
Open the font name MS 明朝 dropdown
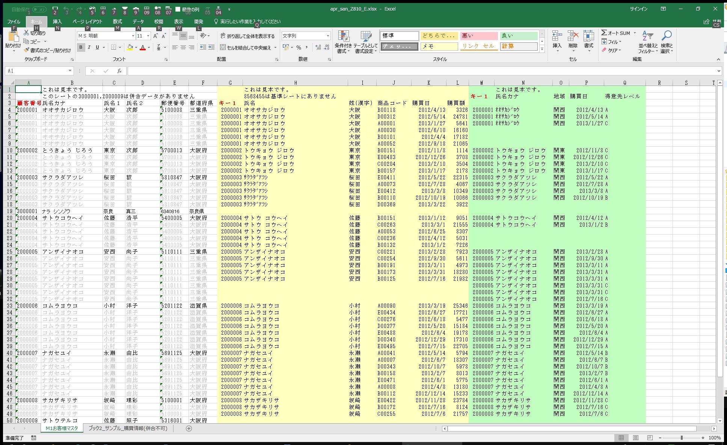click(x=133, y=36)
